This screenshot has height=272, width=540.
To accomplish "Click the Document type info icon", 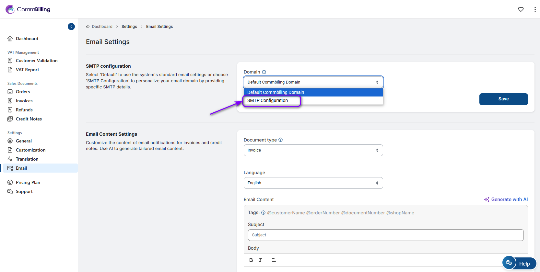I will [x=281, y=140].
